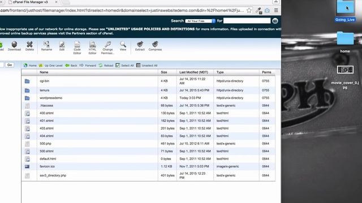Click the 500.shtml file icon

pos(27,152)
